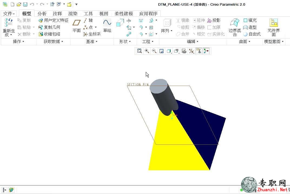Viewport: 290px width, 194px height.
Task: Create a datum 点 point
Action: point(88,27)
